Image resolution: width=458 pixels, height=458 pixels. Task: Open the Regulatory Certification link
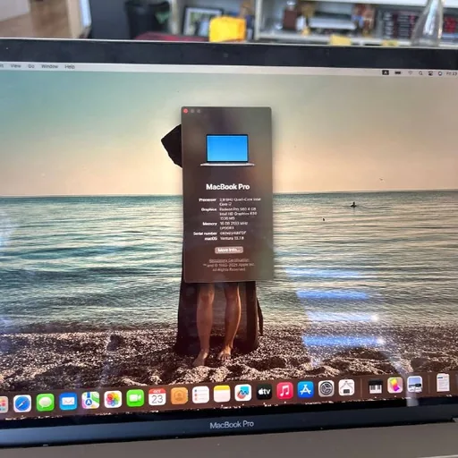coord(229,260)
